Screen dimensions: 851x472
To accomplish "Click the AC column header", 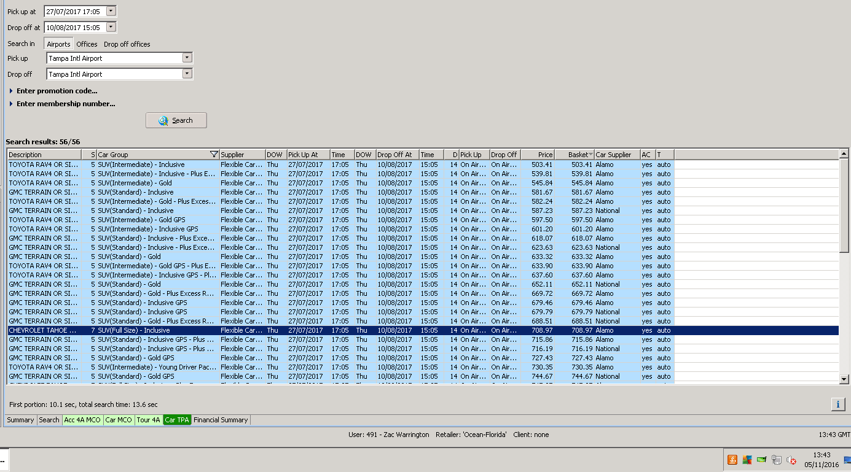I will point(647,155).
